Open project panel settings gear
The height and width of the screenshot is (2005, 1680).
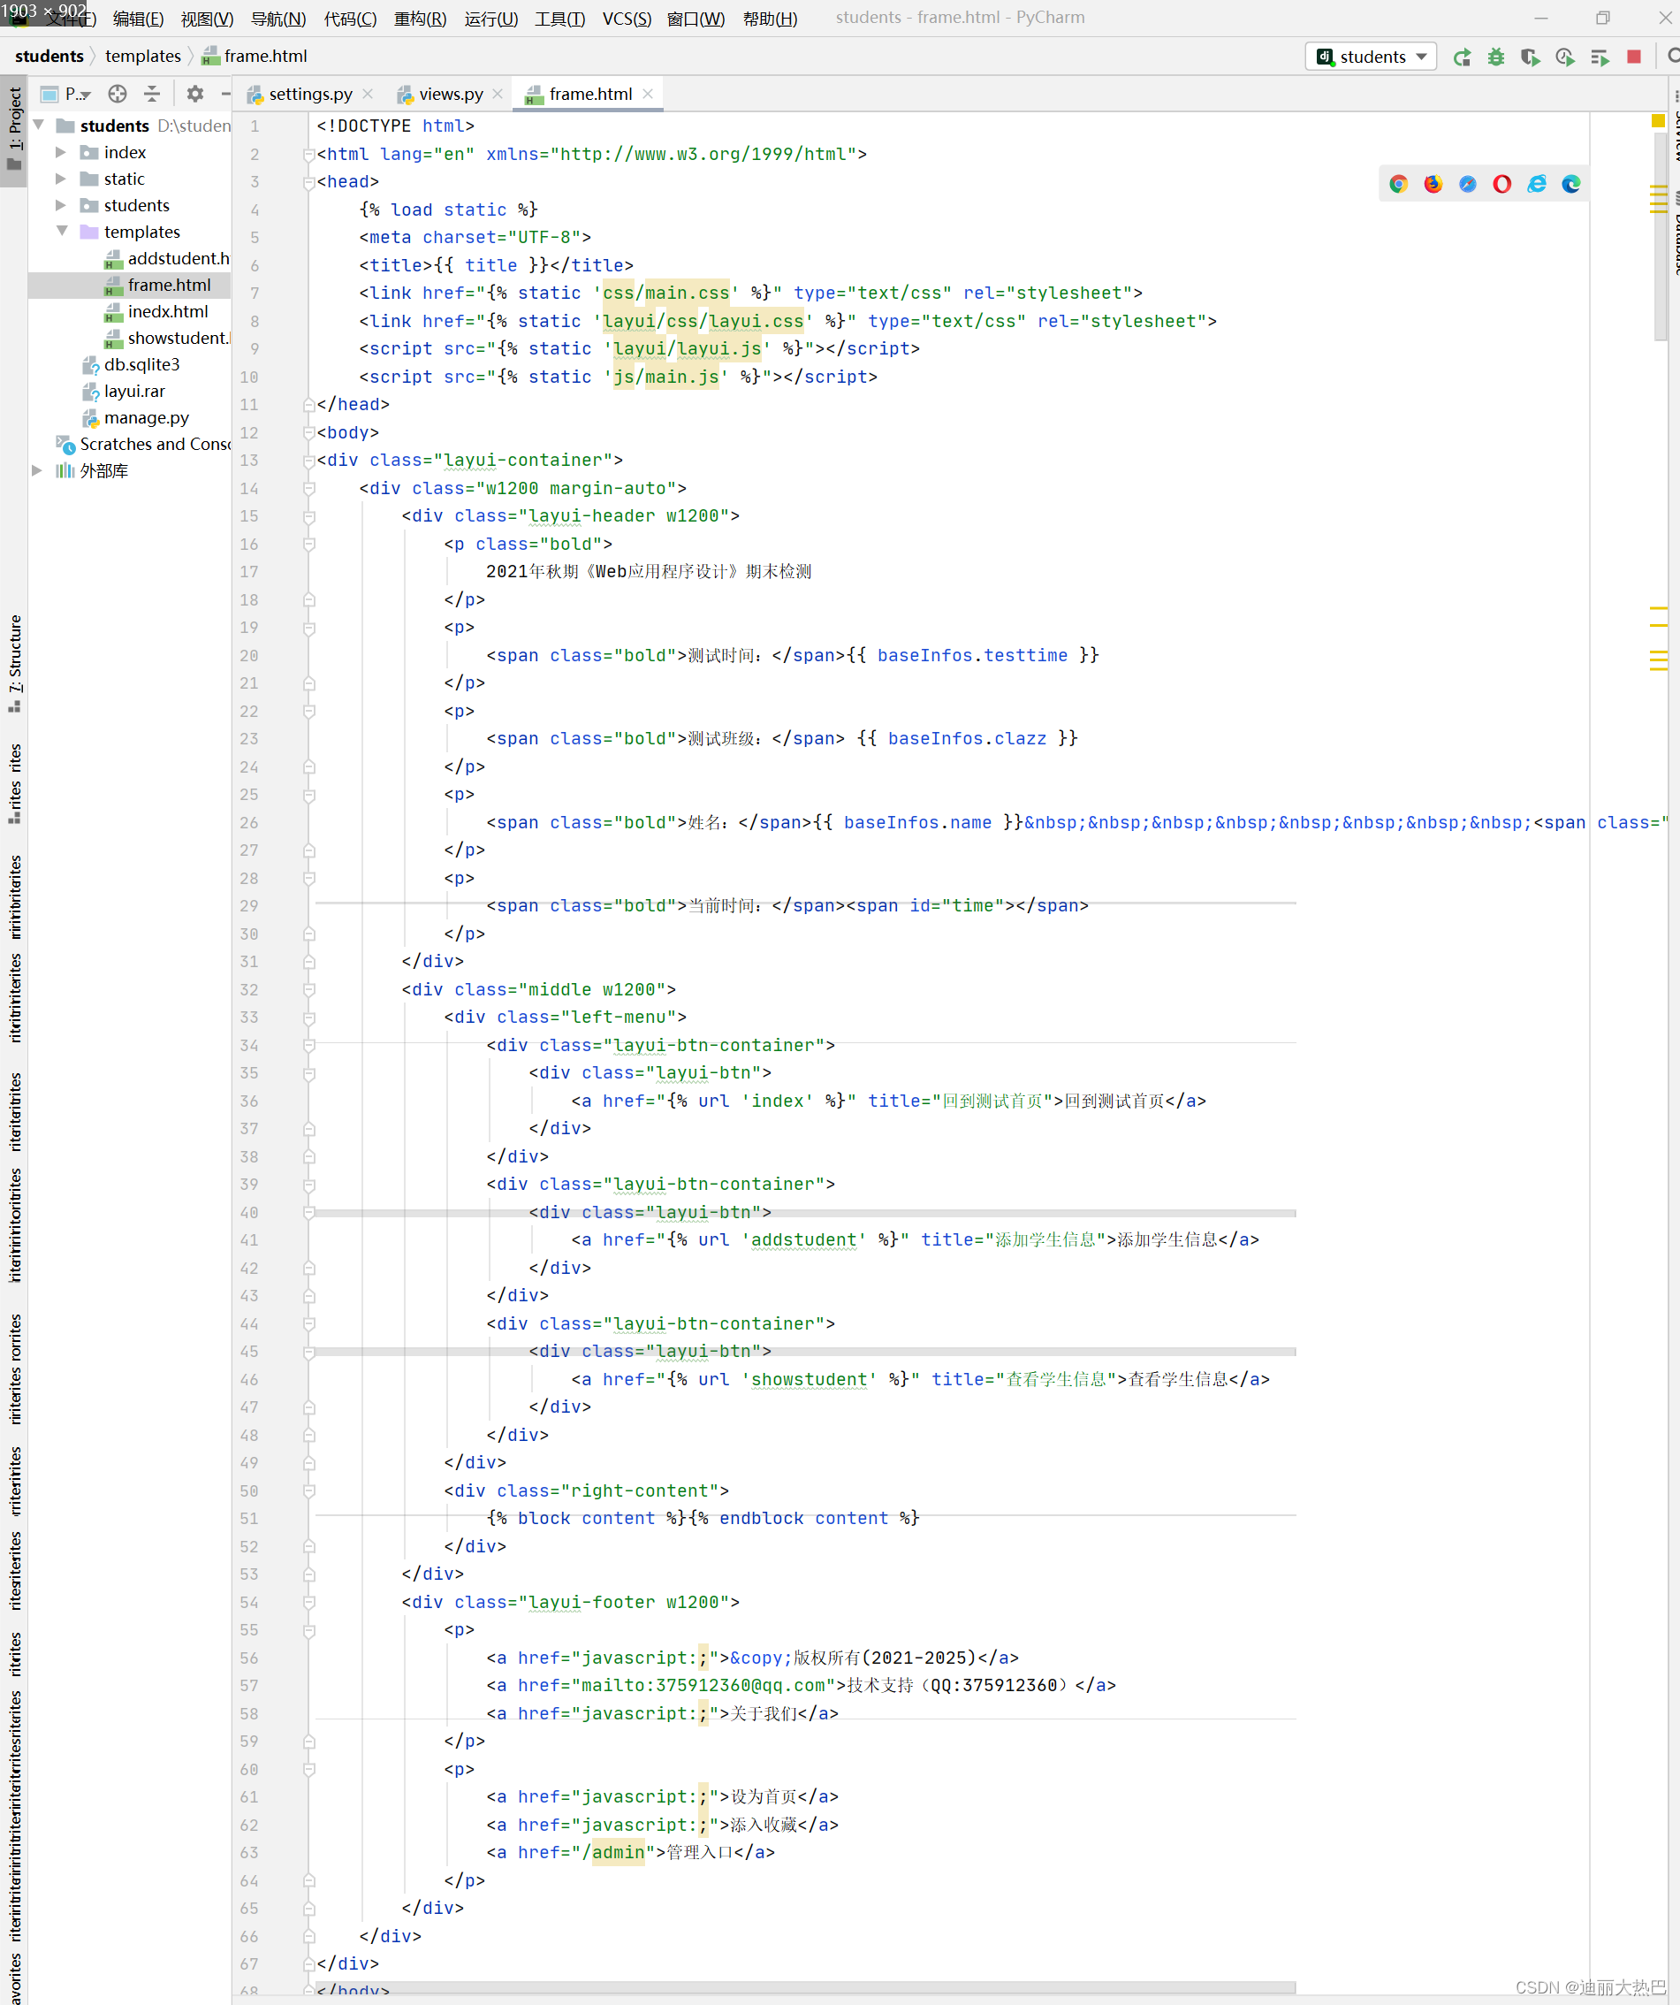coord(194,94)
